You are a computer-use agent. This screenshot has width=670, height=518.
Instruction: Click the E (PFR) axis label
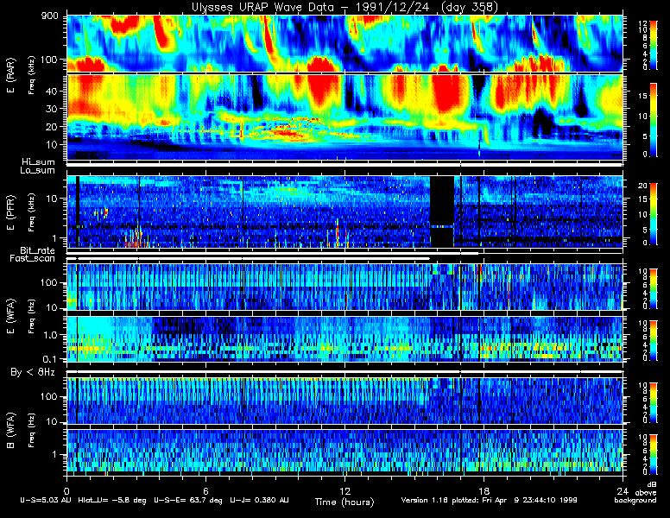(10, 213)
